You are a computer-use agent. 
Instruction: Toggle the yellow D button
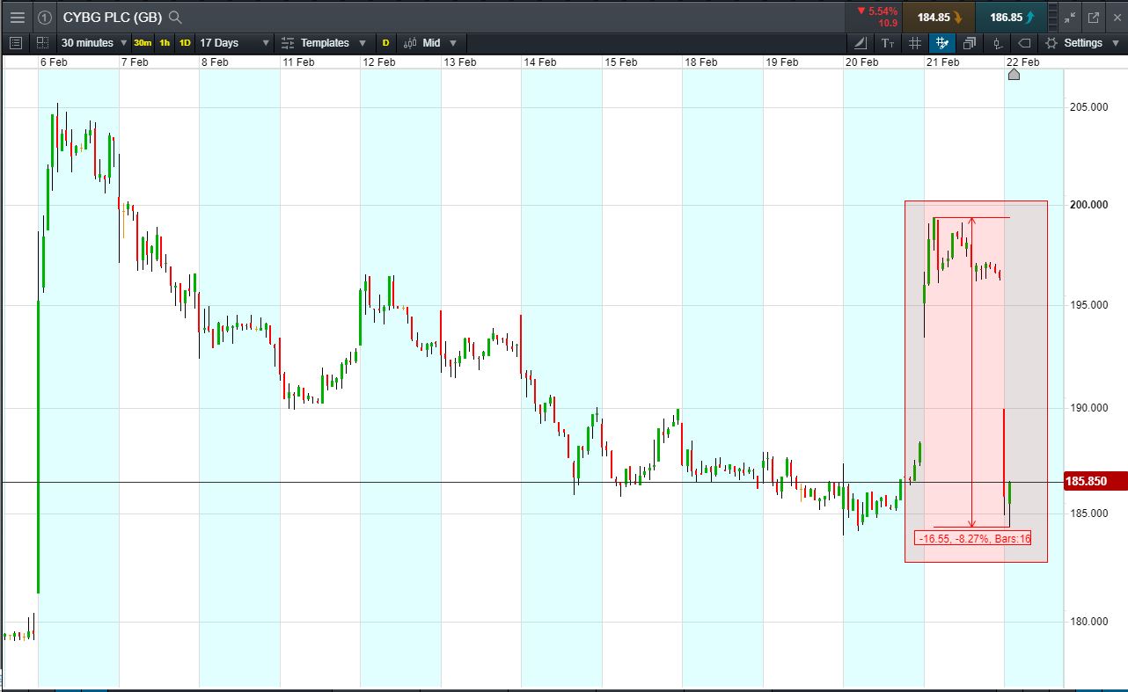(x=385, y=43)
